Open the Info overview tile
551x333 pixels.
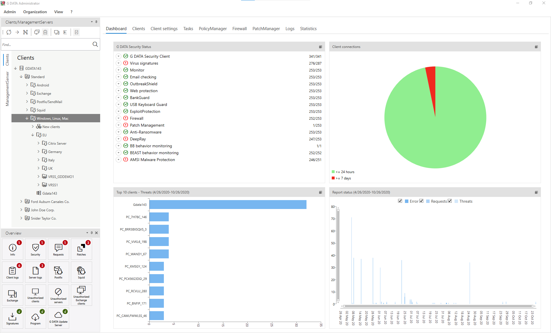tap(13, 249)
